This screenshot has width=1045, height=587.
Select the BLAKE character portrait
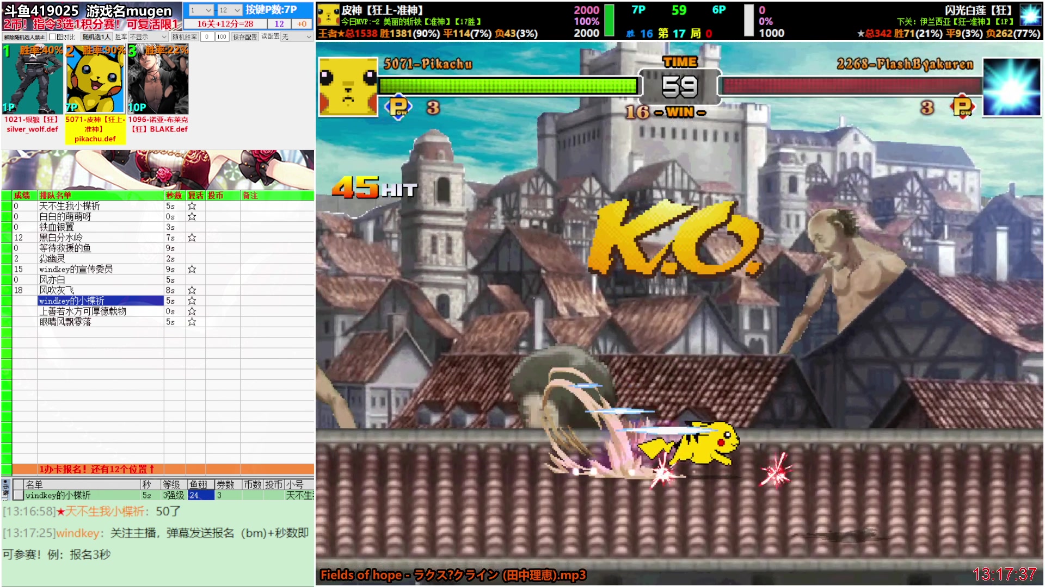point(158,79)
